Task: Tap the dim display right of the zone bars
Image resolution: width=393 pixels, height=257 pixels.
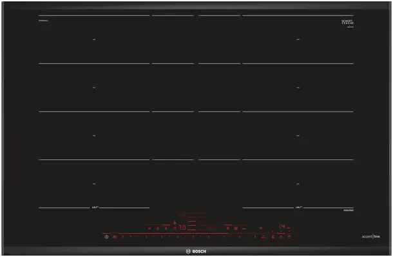Action: pyautogui.click(x=211, y=228)
